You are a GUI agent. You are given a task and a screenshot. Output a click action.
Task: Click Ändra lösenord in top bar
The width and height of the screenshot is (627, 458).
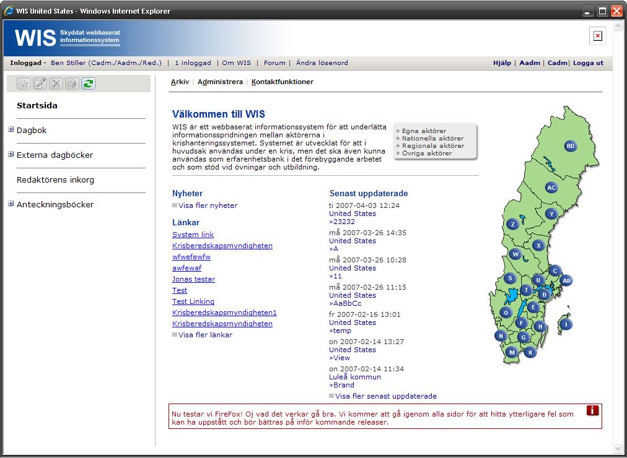point(322,63)
